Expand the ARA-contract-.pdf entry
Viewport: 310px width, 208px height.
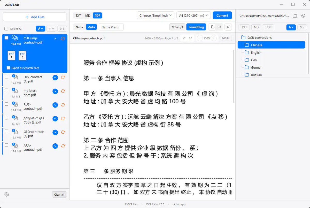[55, 146]
